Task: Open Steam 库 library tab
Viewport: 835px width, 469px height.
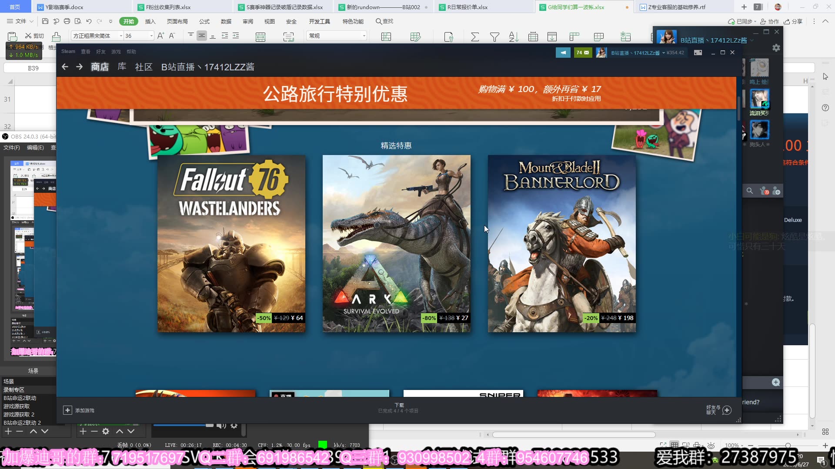Action: coord(122,66)
